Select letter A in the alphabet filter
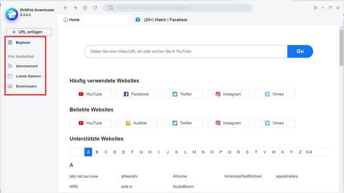 point(88,152)
